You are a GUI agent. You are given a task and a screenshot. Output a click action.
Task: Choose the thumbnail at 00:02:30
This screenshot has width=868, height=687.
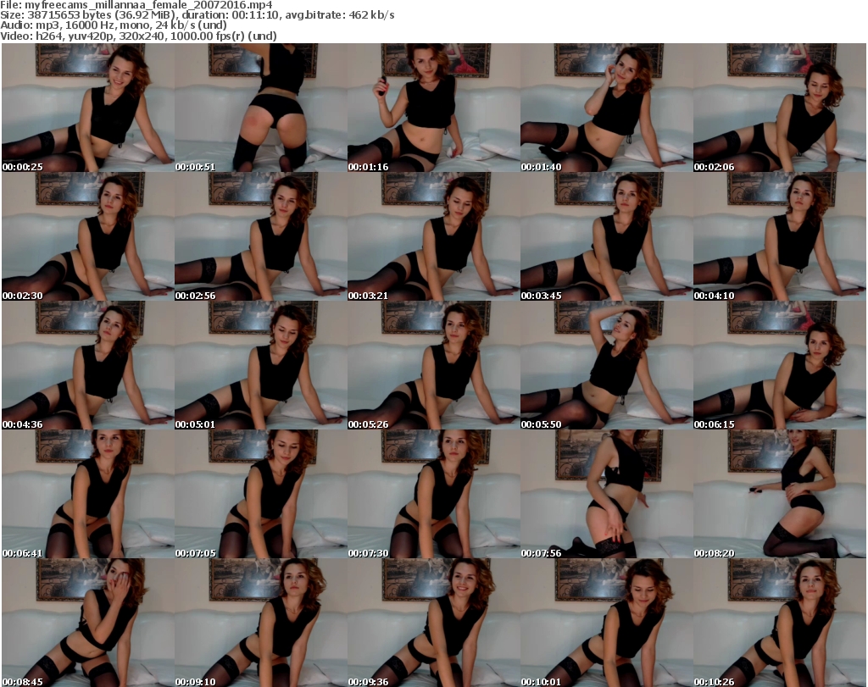88,236
